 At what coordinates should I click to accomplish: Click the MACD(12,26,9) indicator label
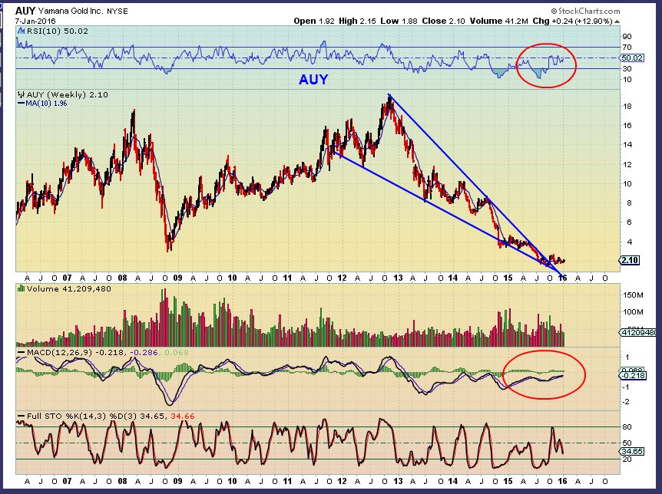(59, 352)
